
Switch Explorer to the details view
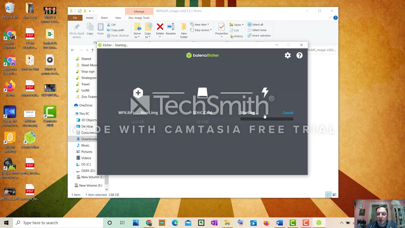[328, 195]
